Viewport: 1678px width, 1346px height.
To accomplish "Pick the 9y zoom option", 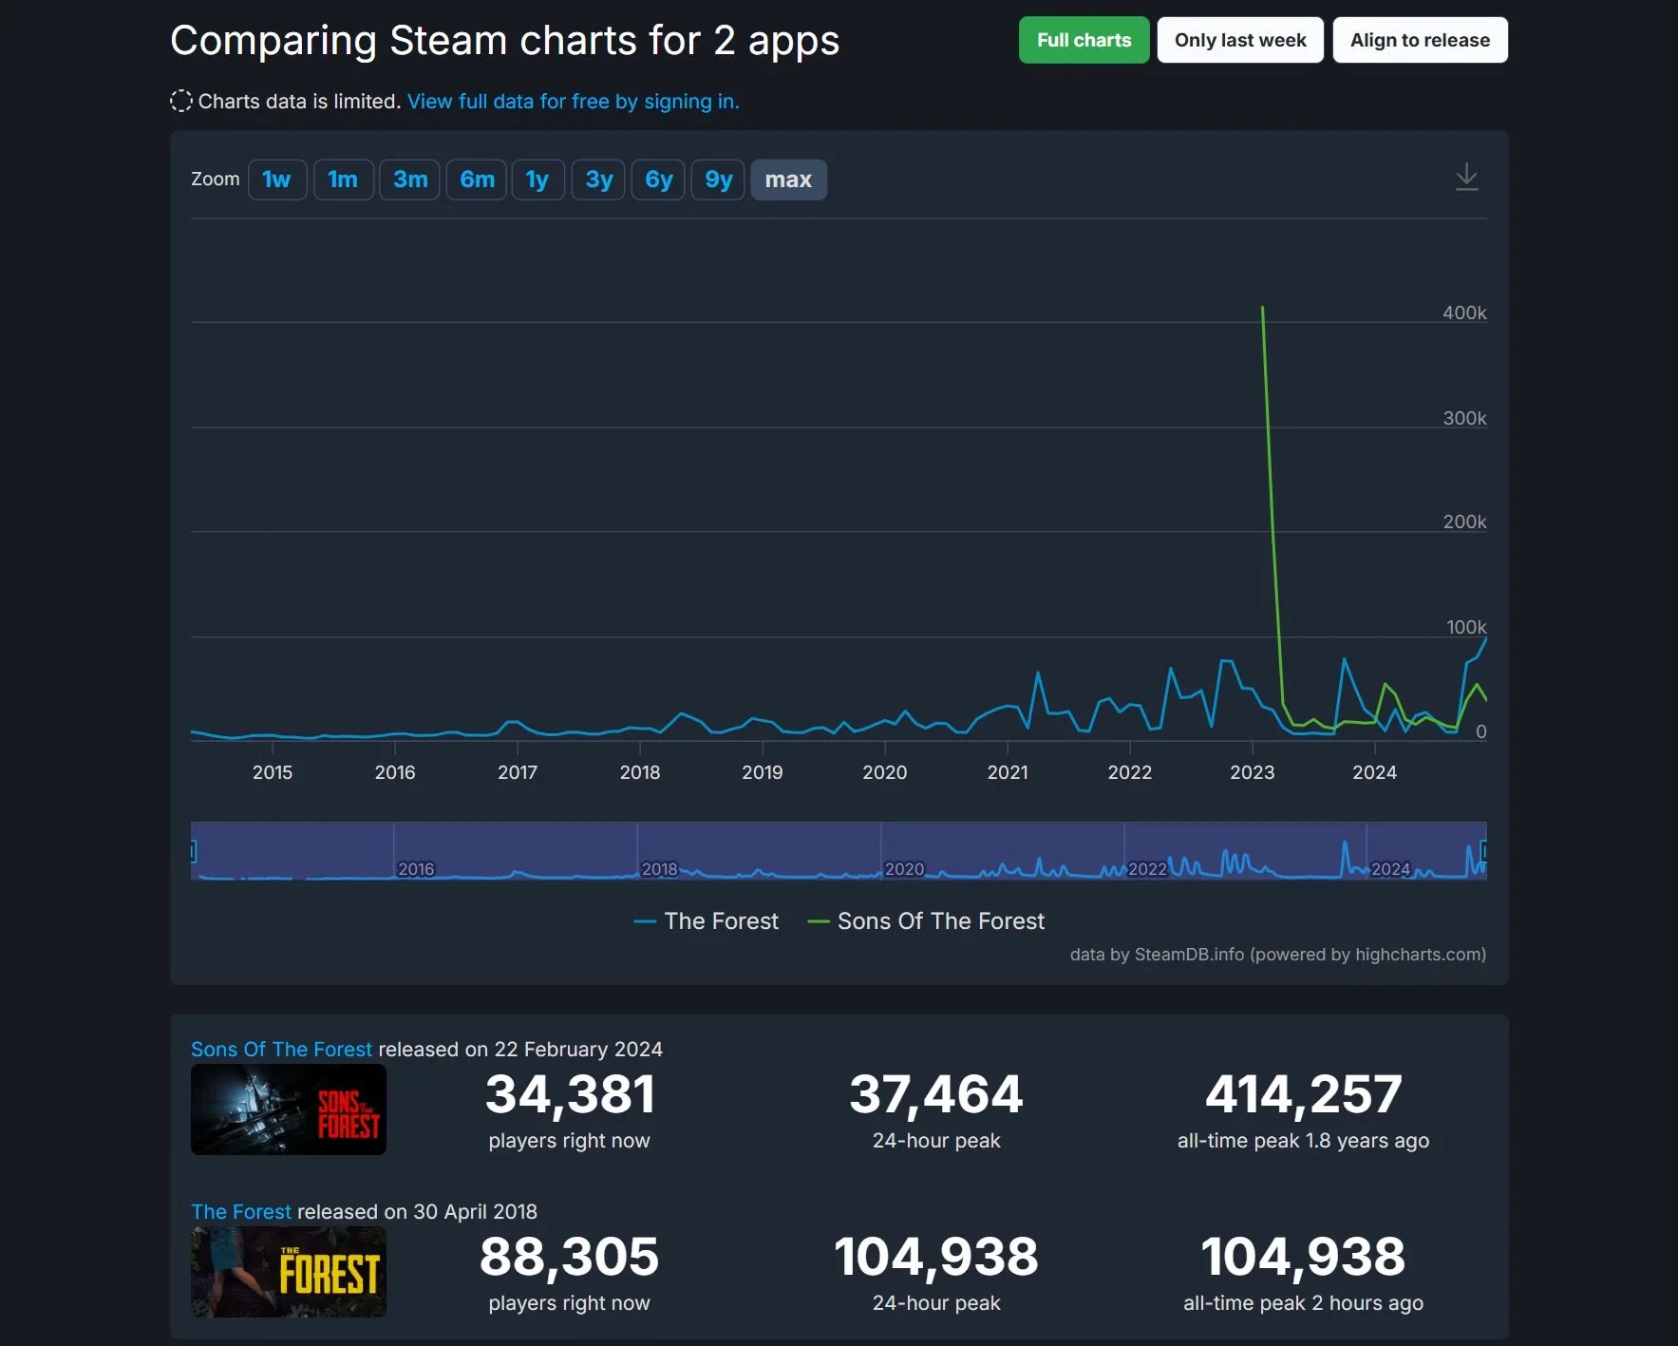I will tap(718, 180).
